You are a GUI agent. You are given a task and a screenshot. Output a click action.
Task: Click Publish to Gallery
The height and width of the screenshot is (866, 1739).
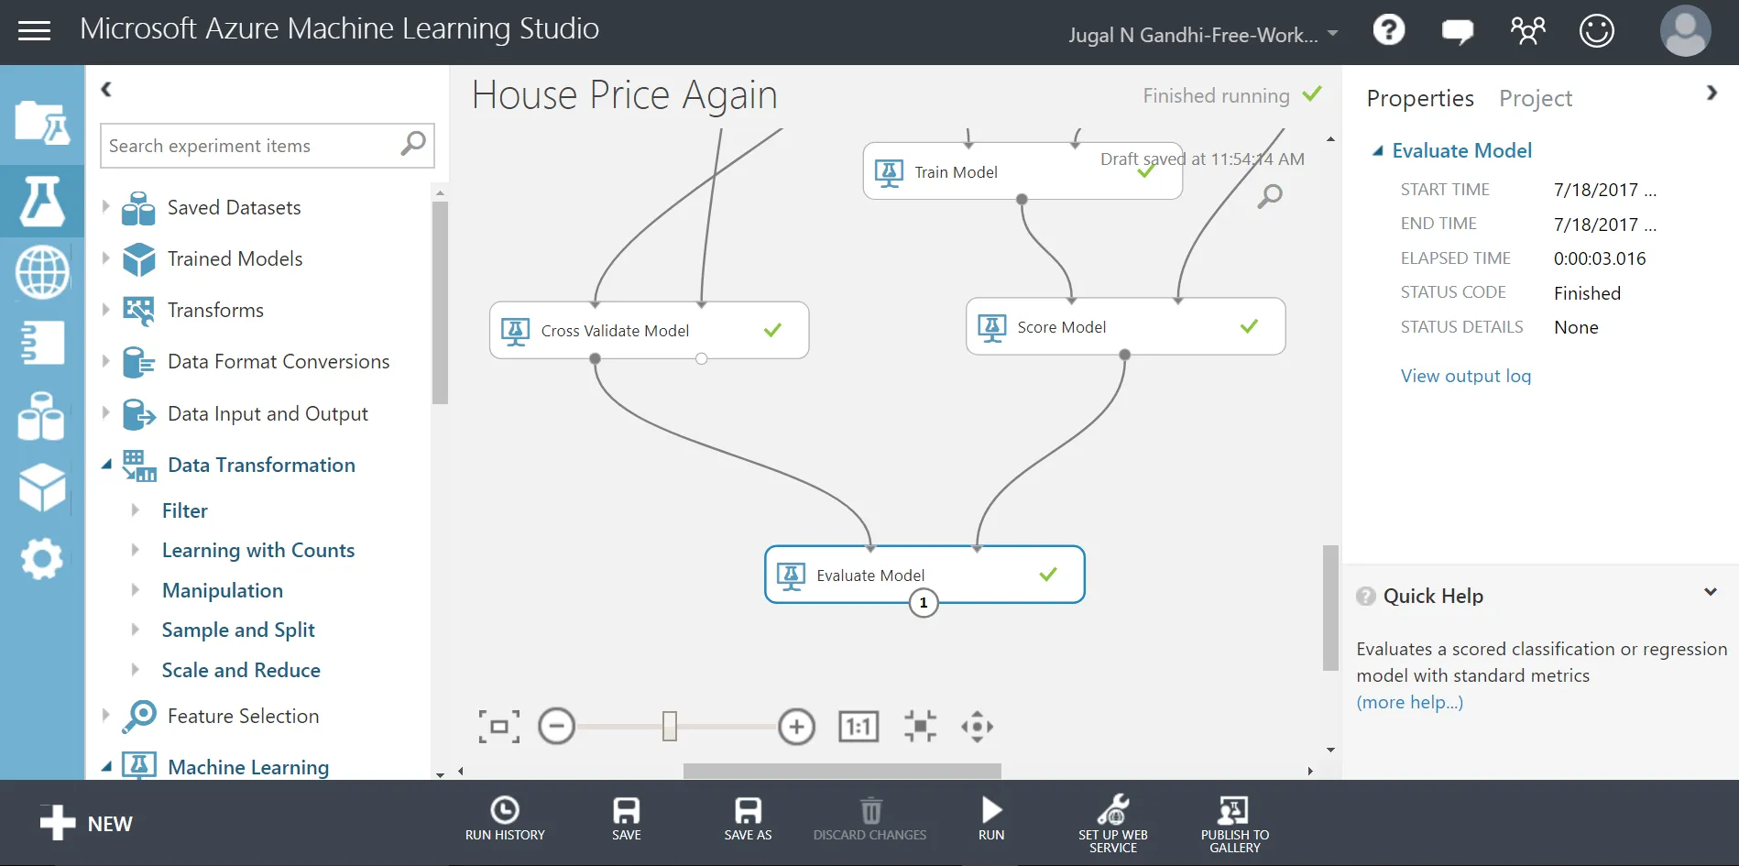pyautogui.click(x=1235, y=824)
